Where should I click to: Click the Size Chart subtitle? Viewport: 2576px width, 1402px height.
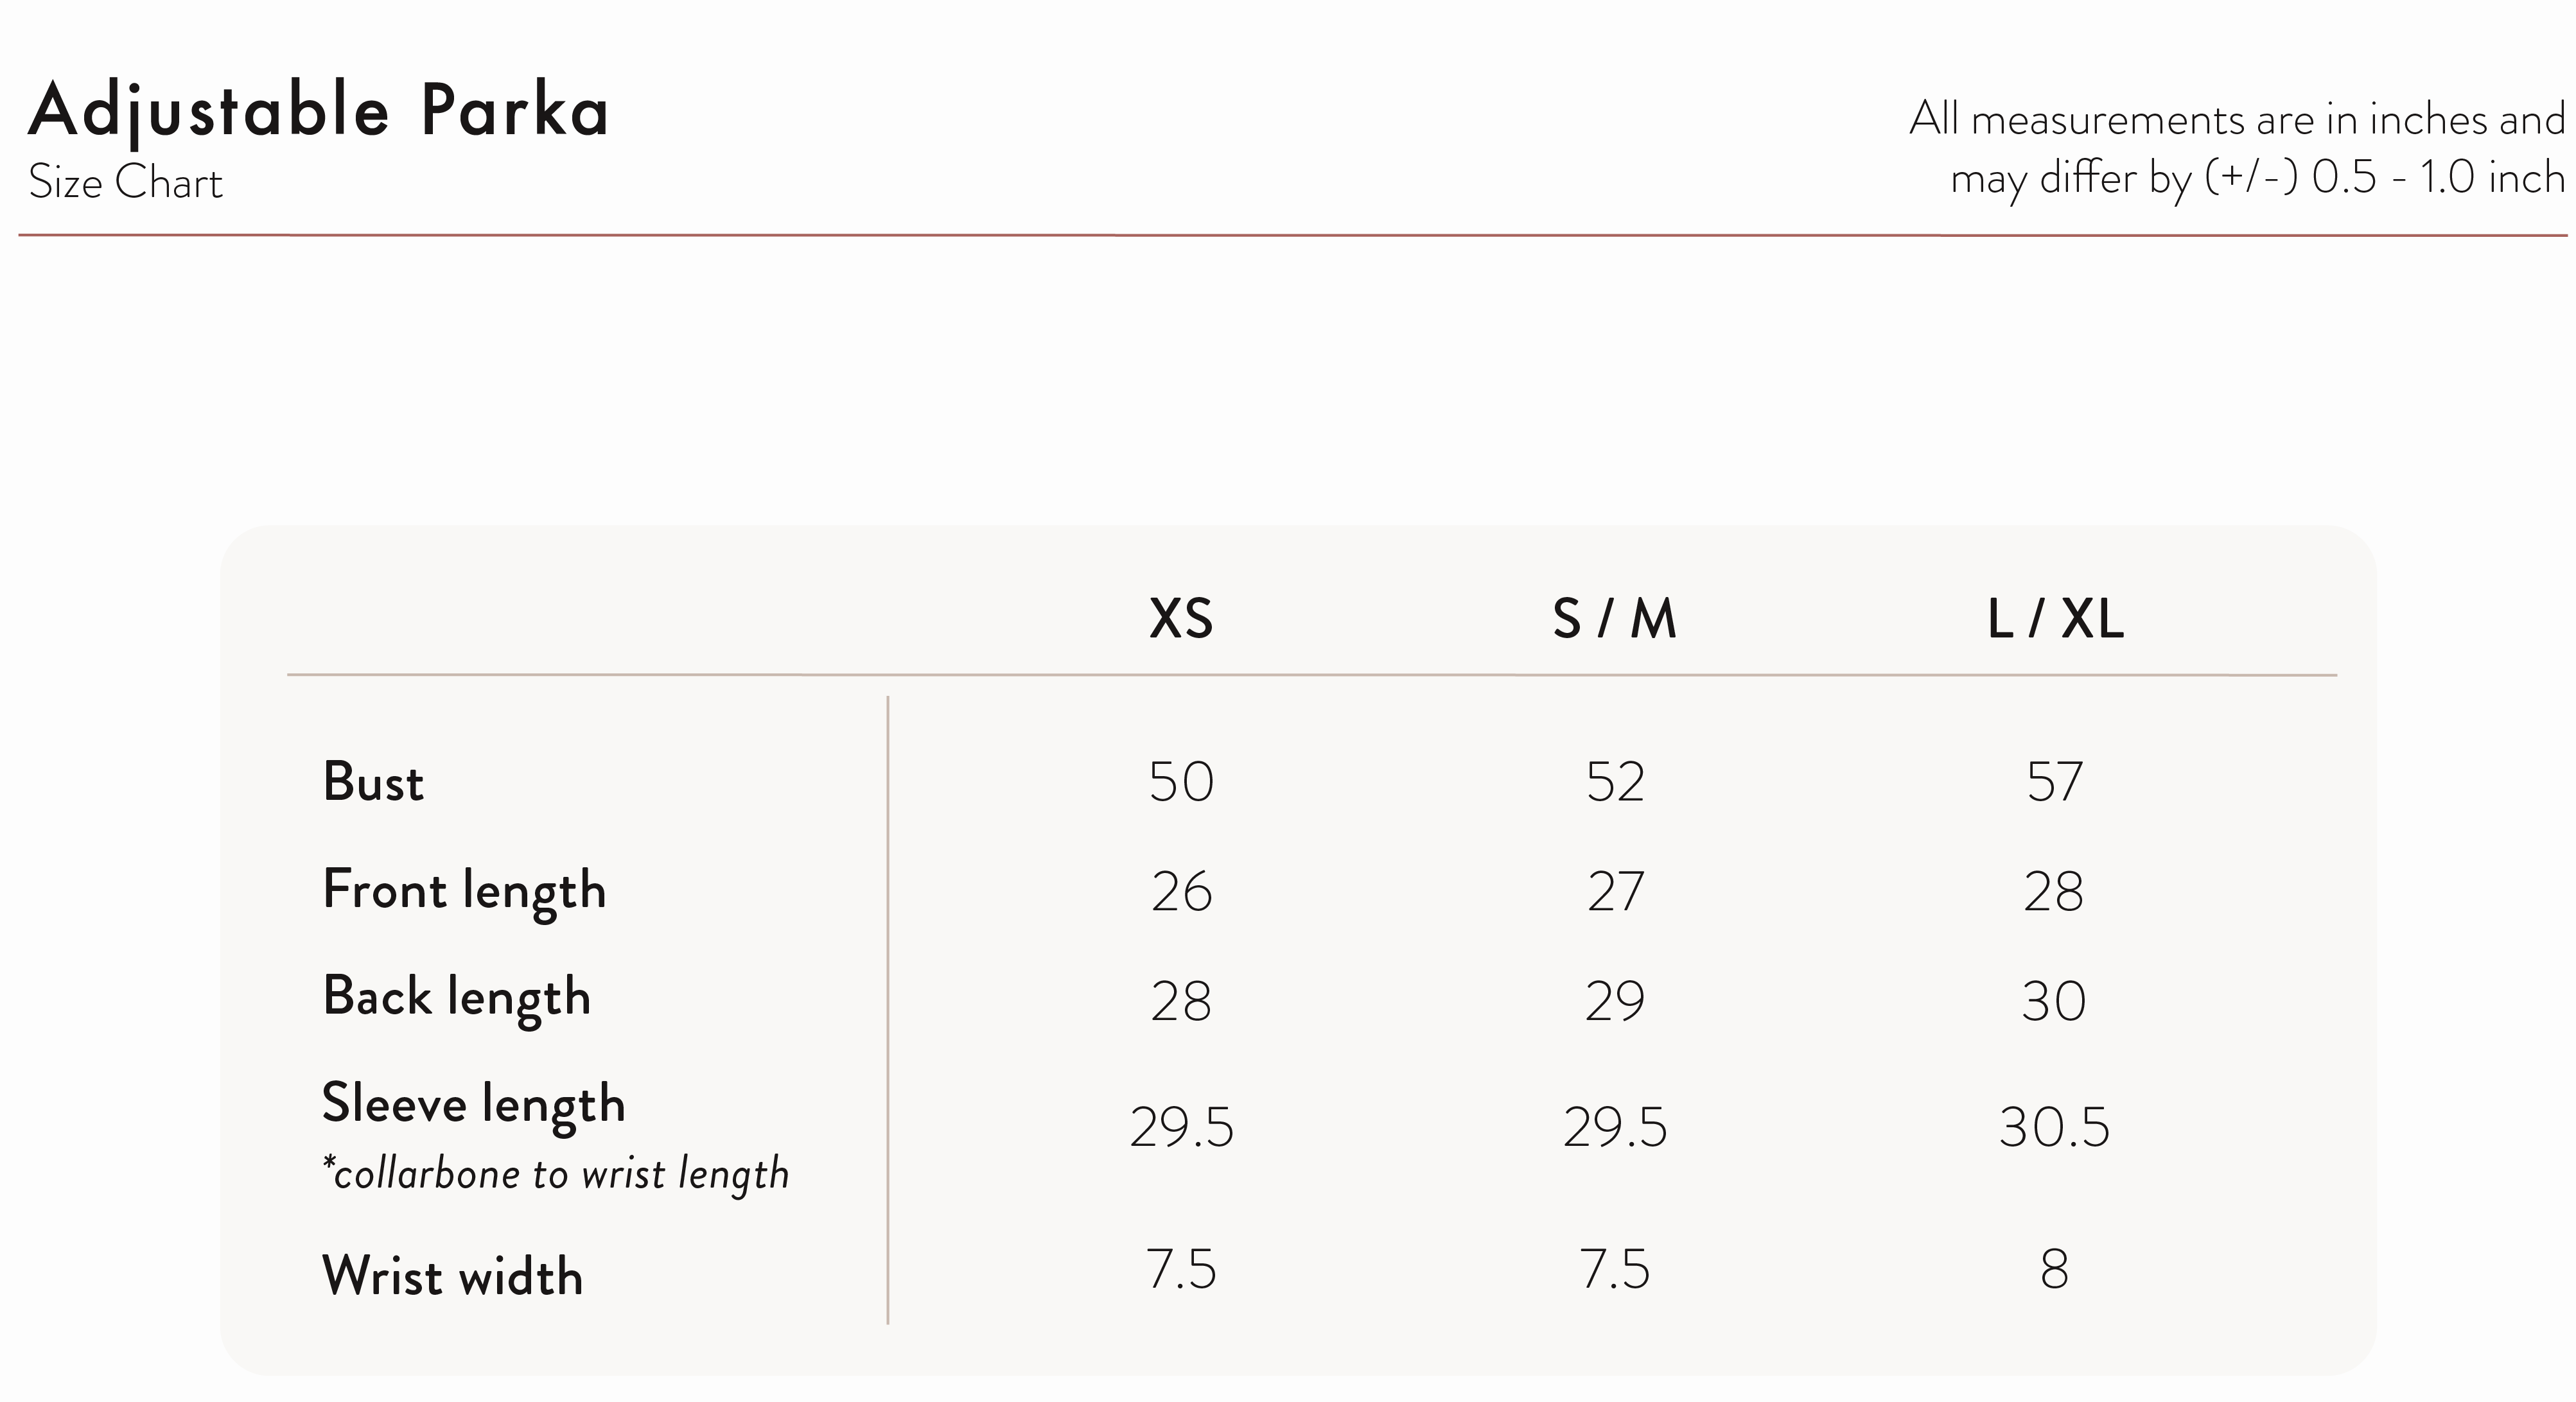pos(125,183)
